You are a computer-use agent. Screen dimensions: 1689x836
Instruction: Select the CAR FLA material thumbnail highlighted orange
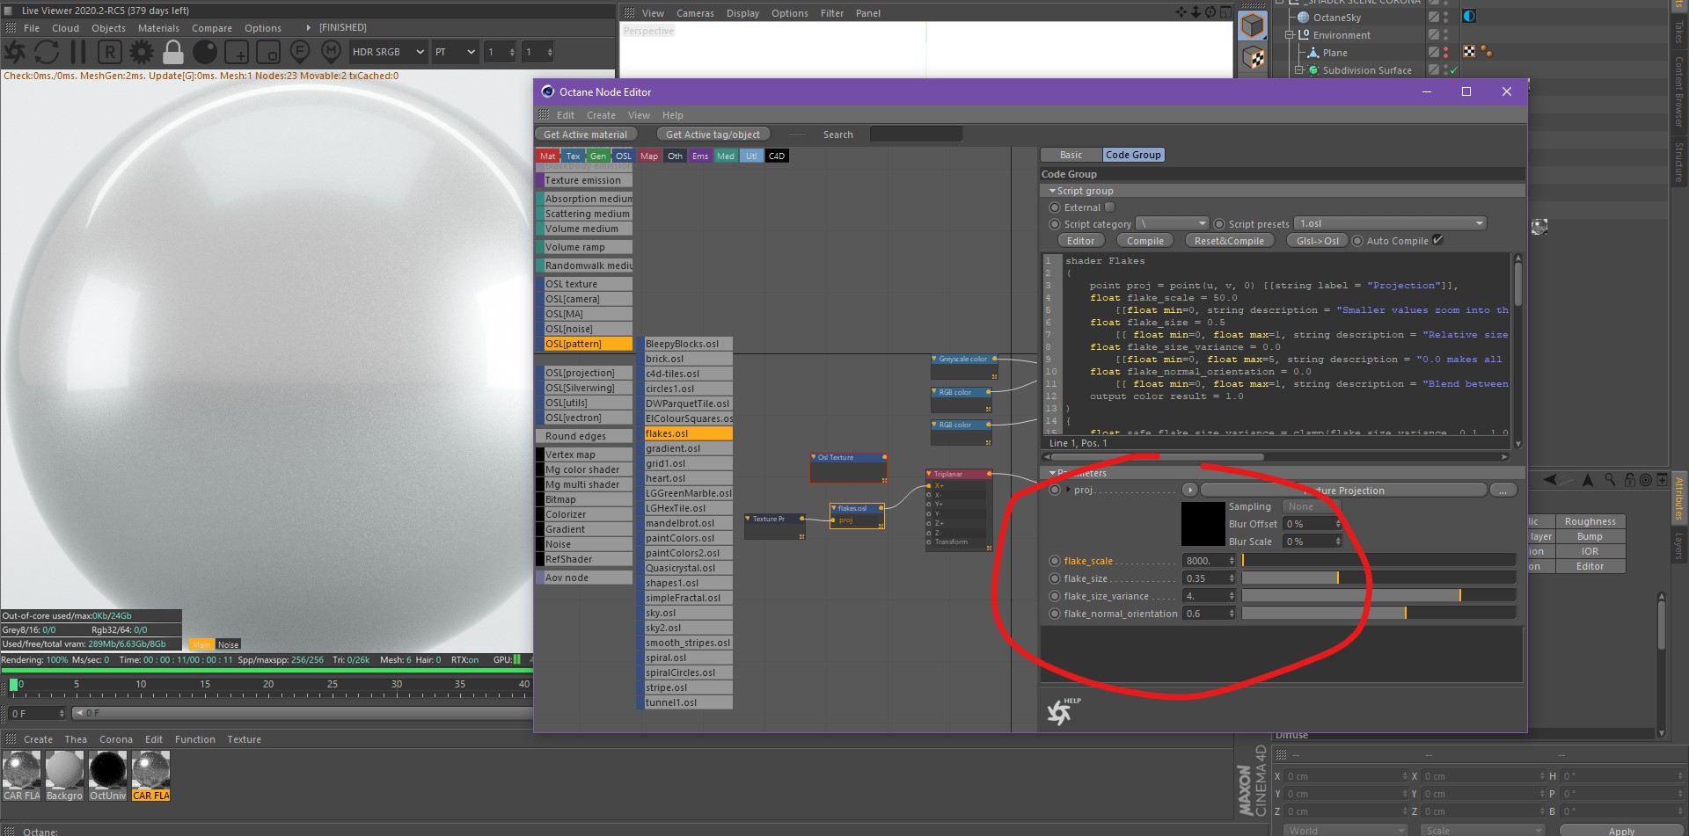coord(150,776)
